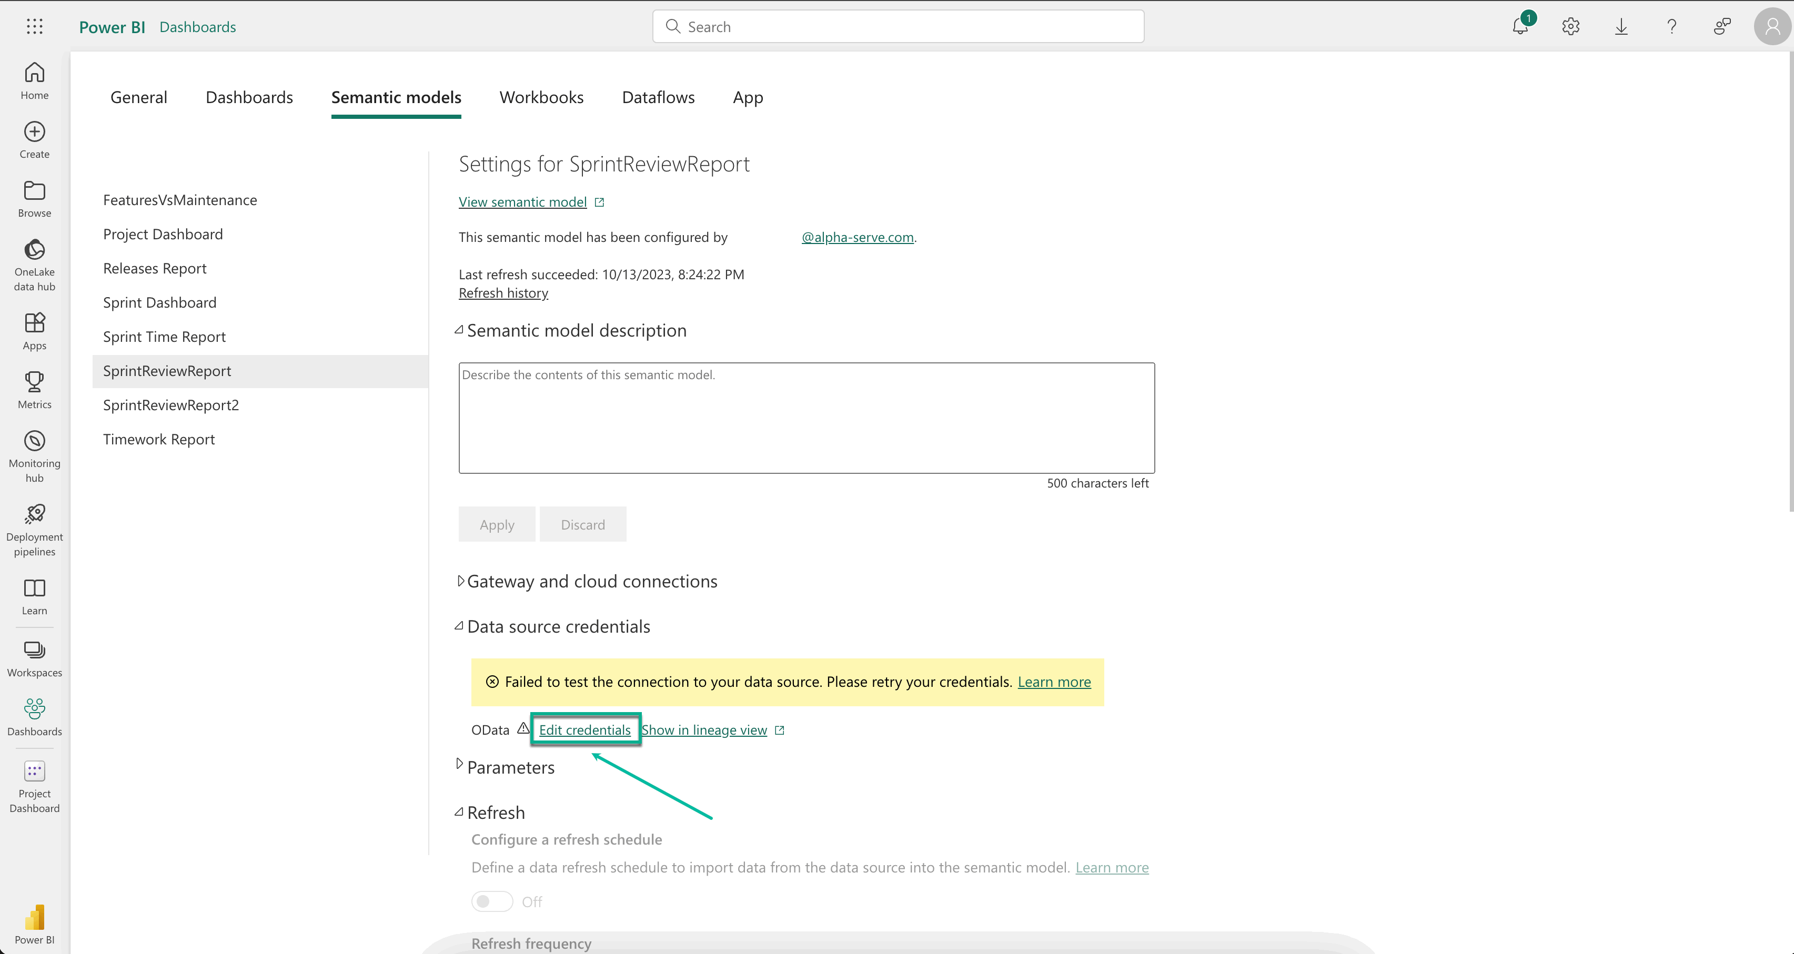1794x954 pixels.
Task: Open the Refresh history link
Action: (x=503, y=293)
